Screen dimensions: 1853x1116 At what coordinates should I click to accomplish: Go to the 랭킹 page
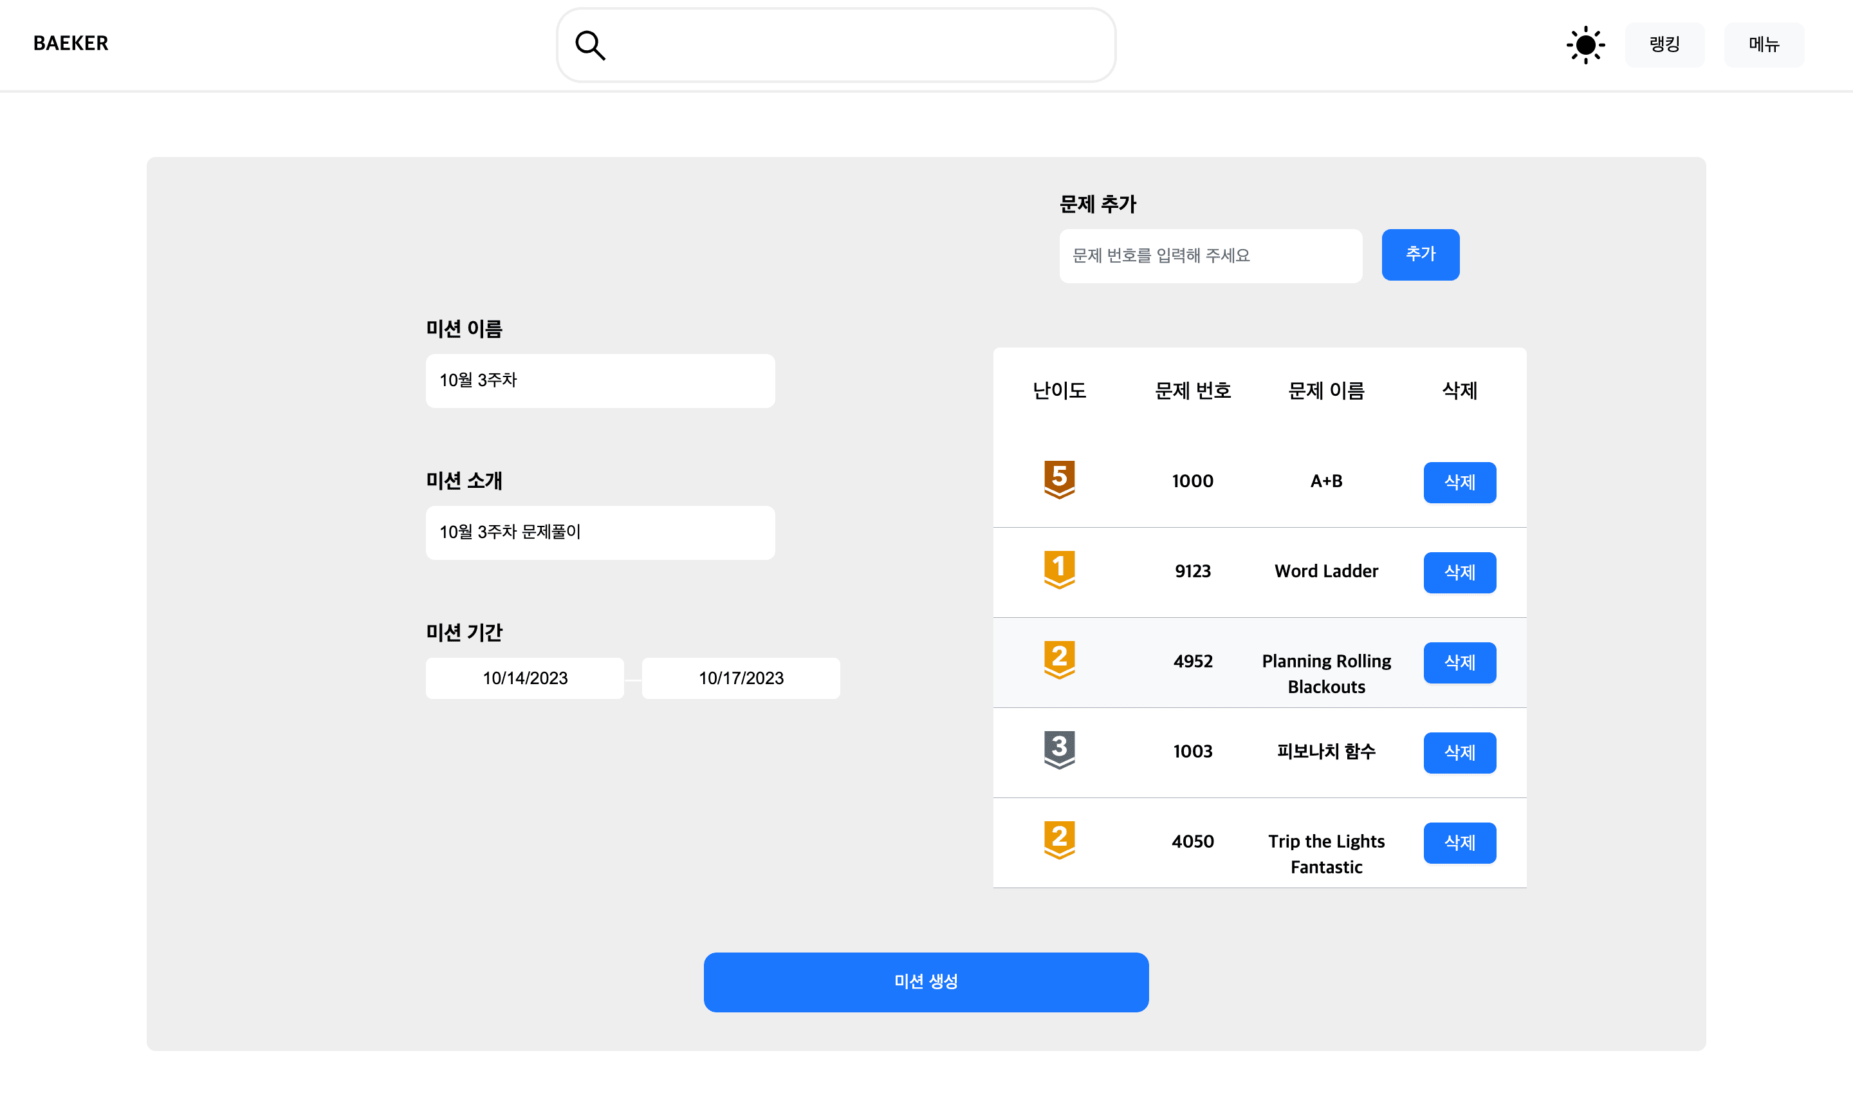pos(1665,44)
